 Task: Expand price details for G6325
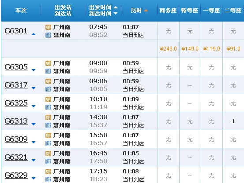(x=34, y=106)
